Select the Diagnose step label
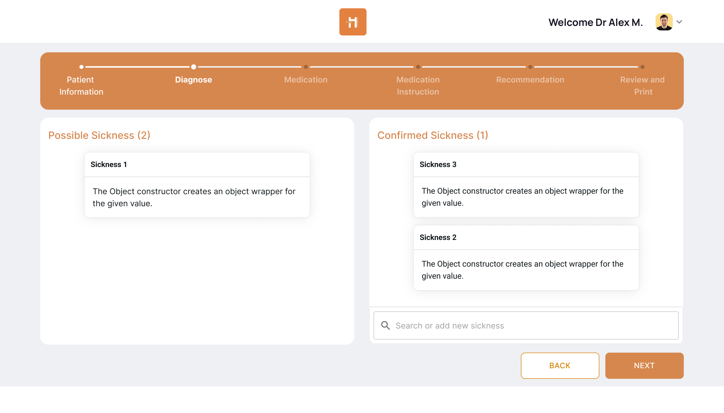 193,80
